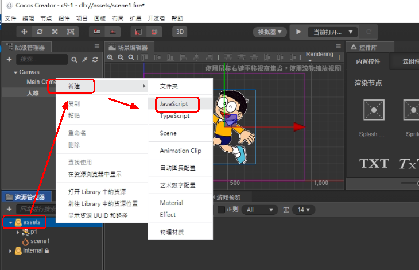Toggle local/global rotation icon
The height and width of the screenshot is (270, 419).
pyautogui.click(x=112, y=32)
